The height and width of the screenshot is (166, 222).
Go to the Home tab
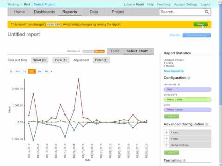pyautogui.click(x=19, y=12)
